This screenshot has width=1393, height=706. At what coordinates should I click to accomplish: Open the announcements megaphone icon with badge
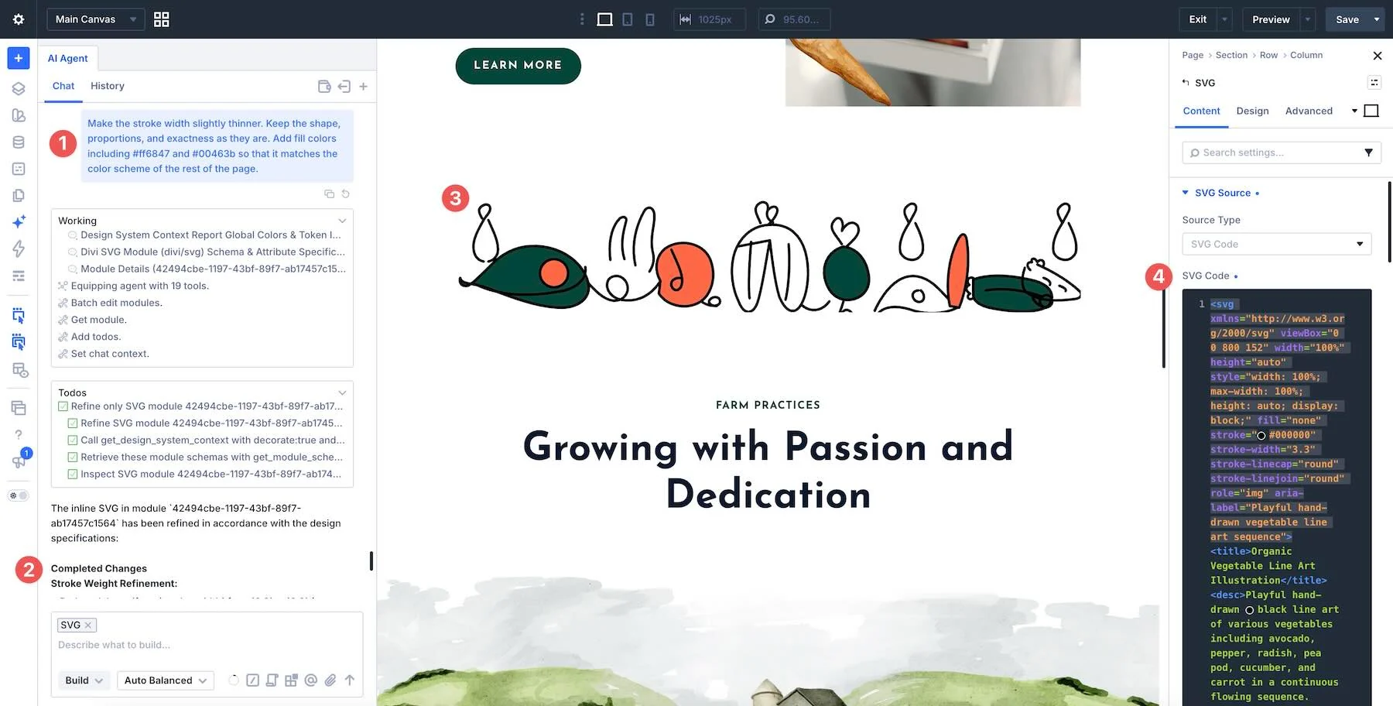click(20, 460)
